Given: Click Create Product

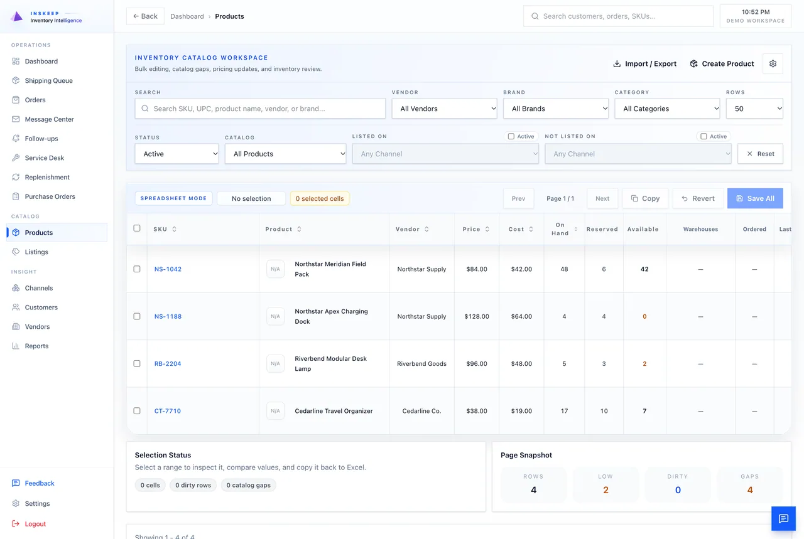Looking at the screenshot, I should (722, 63).
